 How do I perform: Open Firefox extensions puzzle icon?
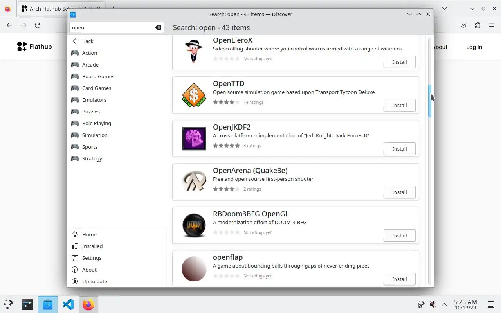tap(478, 25)
